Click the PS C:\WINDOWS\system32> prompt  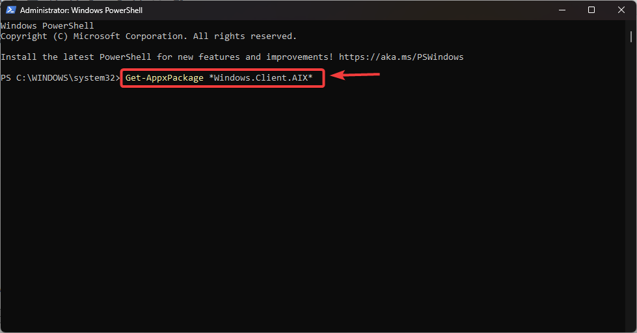[x=60, y=78]
